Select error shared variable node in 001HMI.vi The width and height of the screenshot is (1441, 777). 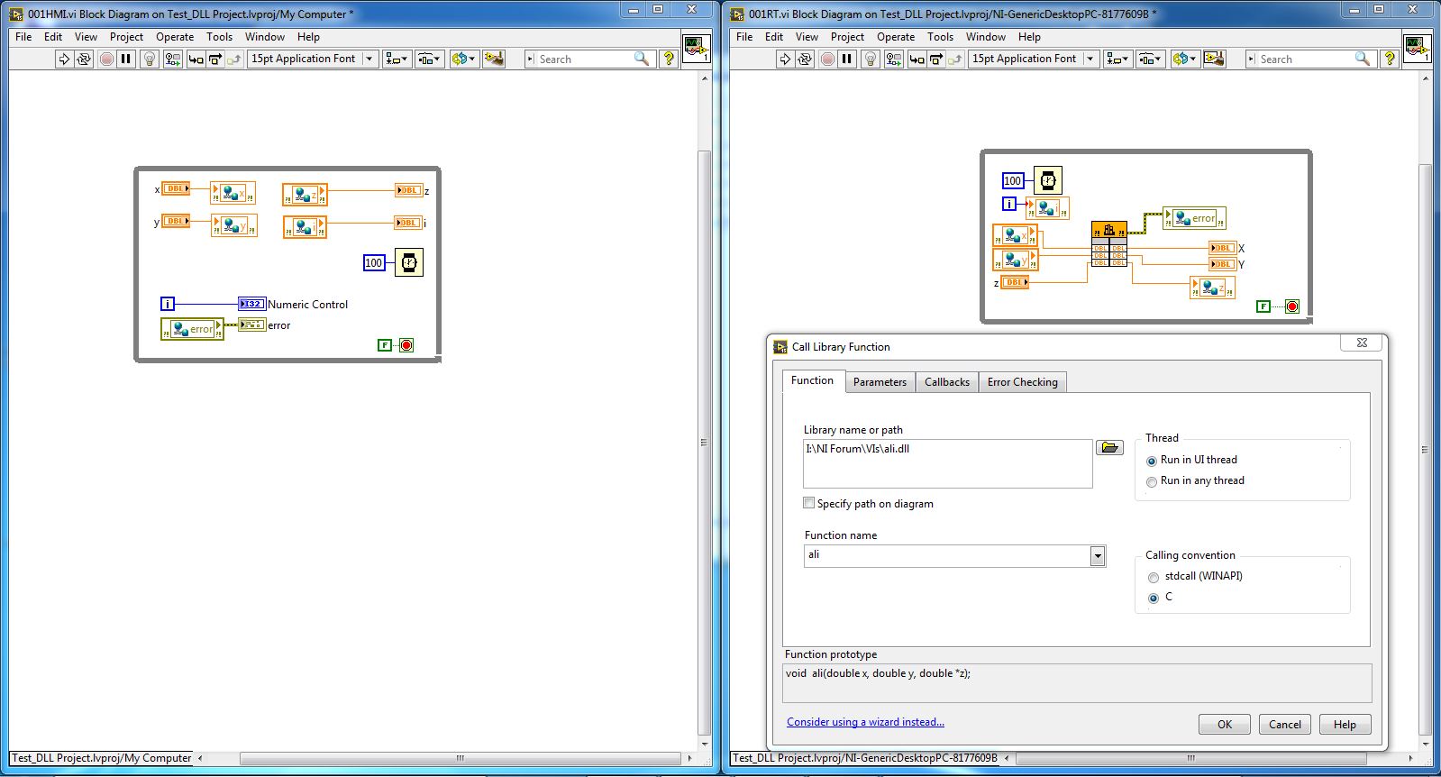click(192, 329)
